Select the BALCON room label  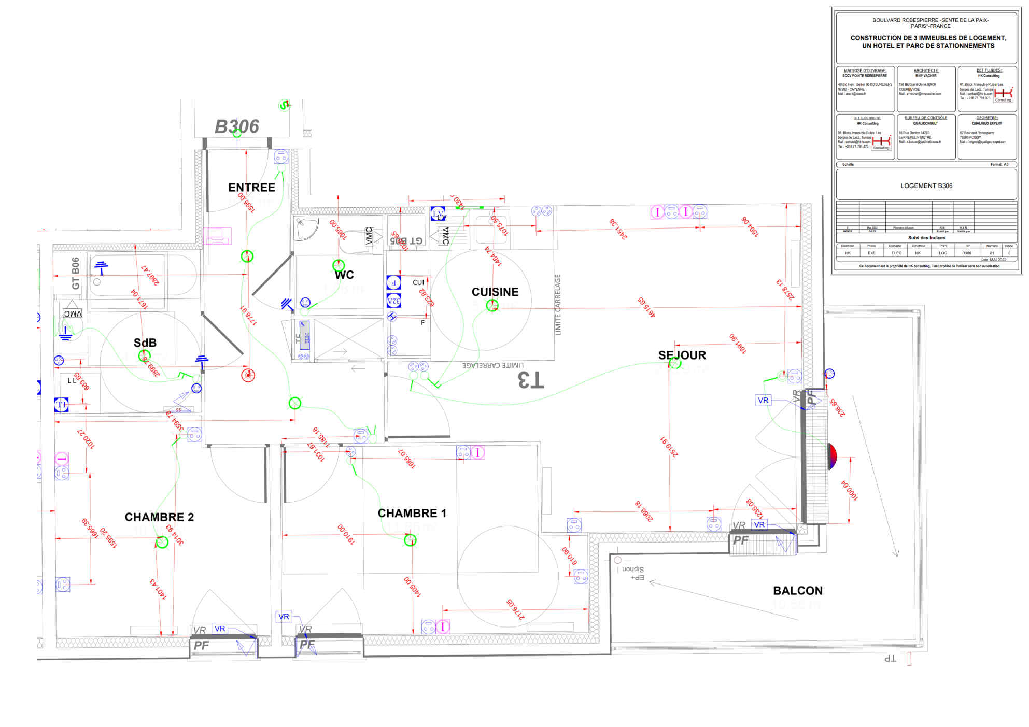pos(797,591)
